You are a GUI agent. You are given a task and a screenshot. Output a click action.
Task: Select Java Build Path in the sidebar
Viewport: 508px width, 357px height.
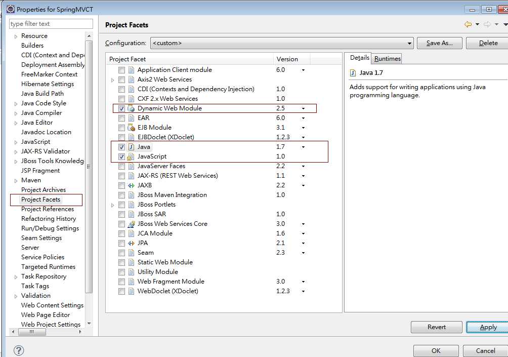coord(43,93)
